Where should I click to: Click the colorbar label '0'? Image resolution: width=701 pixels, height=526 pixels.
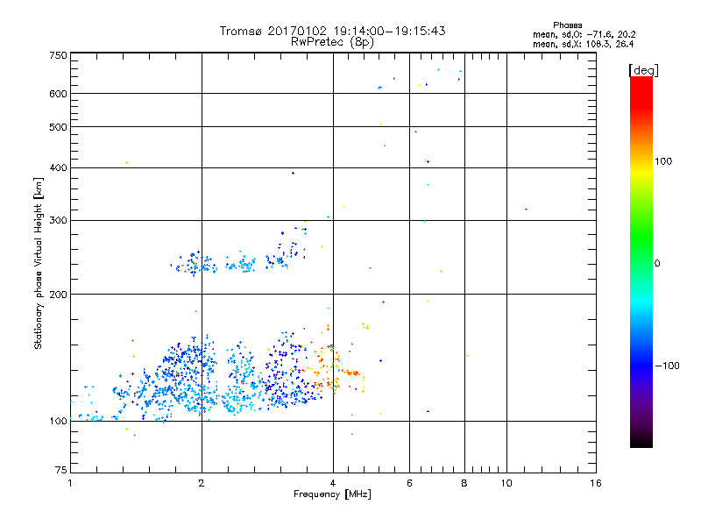coord(657,264)
